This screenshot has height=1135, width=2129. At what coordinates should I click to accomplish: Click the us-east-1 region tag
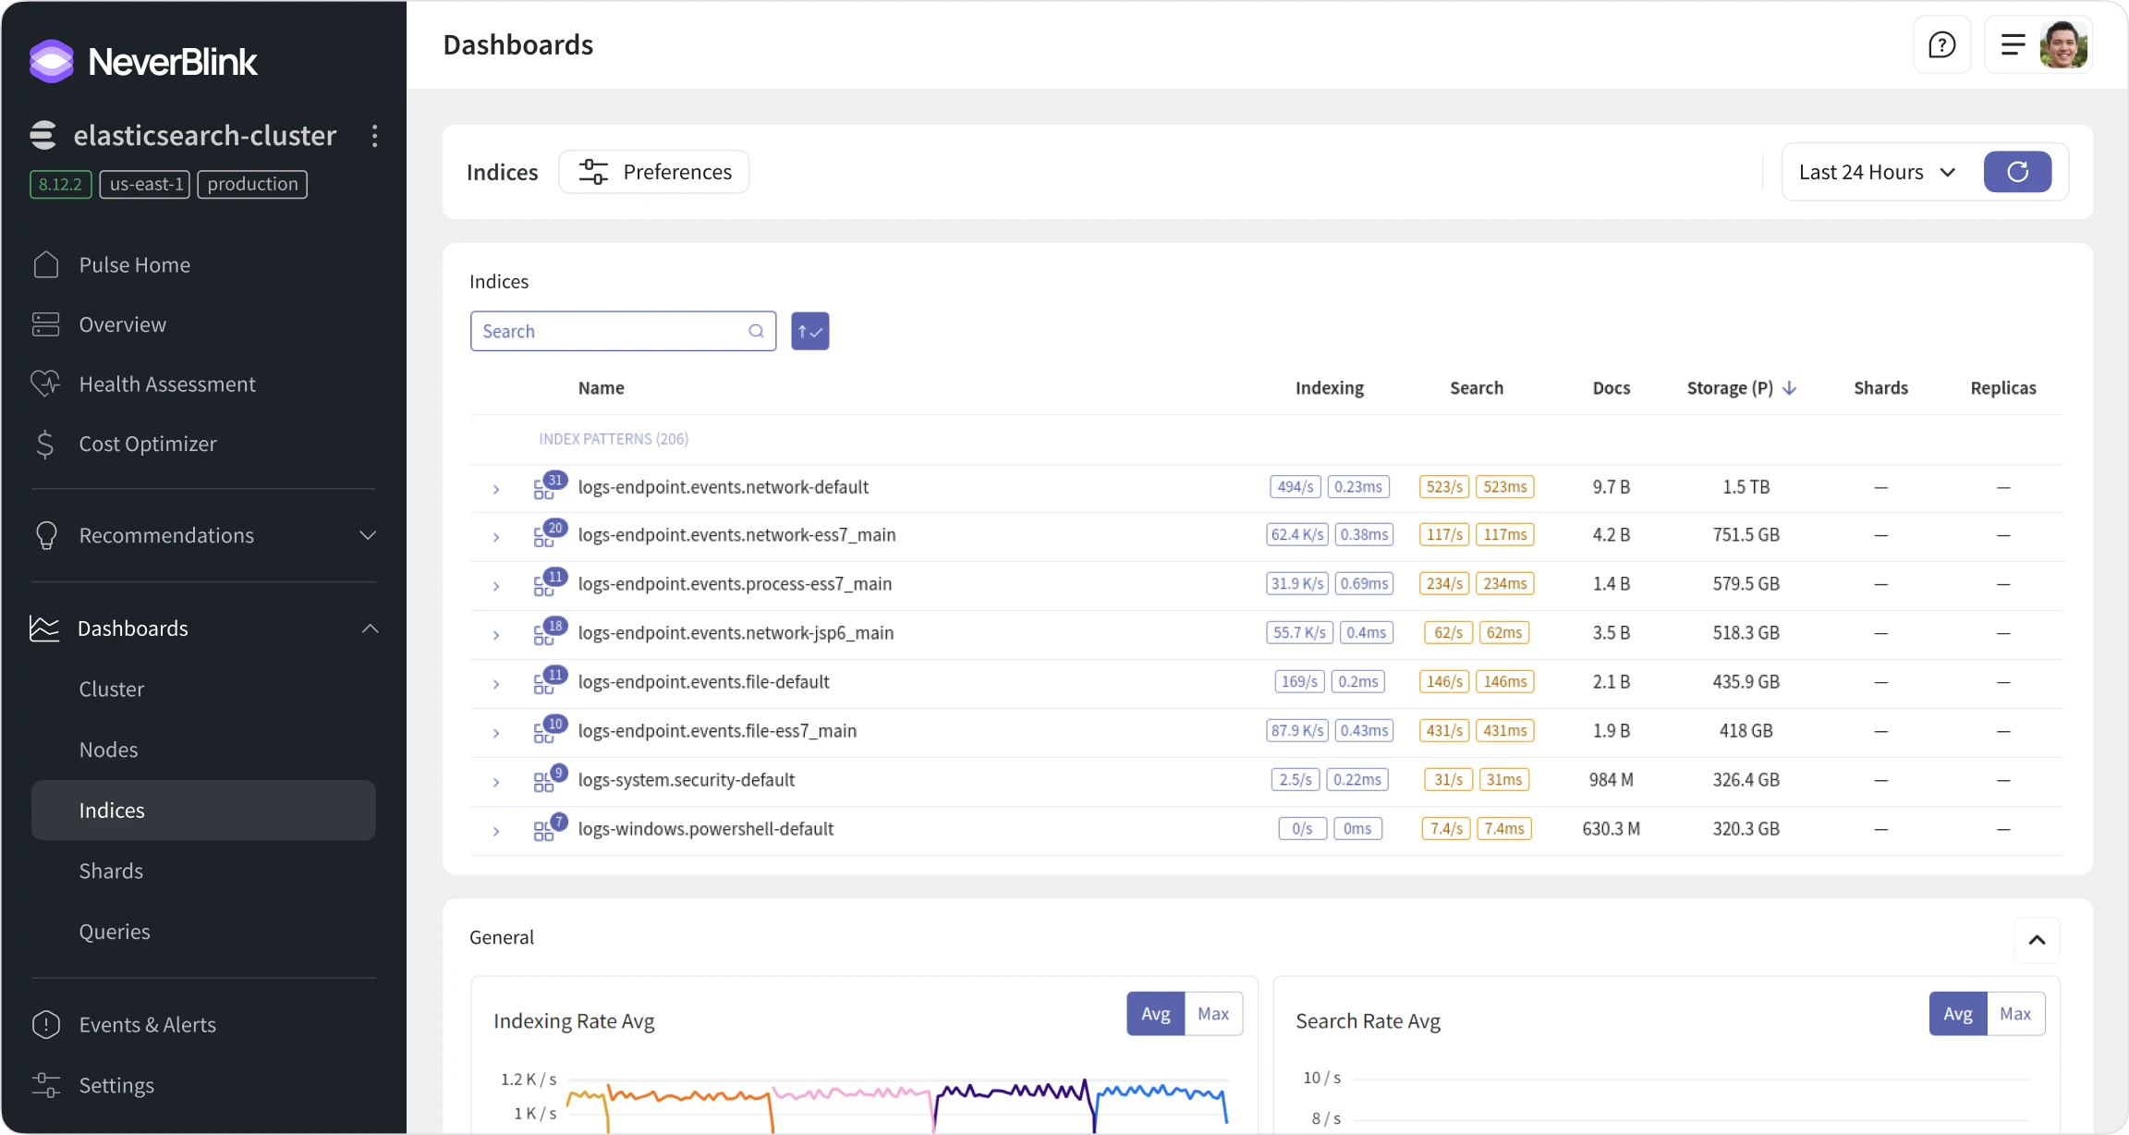pyautogui.click(x=145, y=184)
